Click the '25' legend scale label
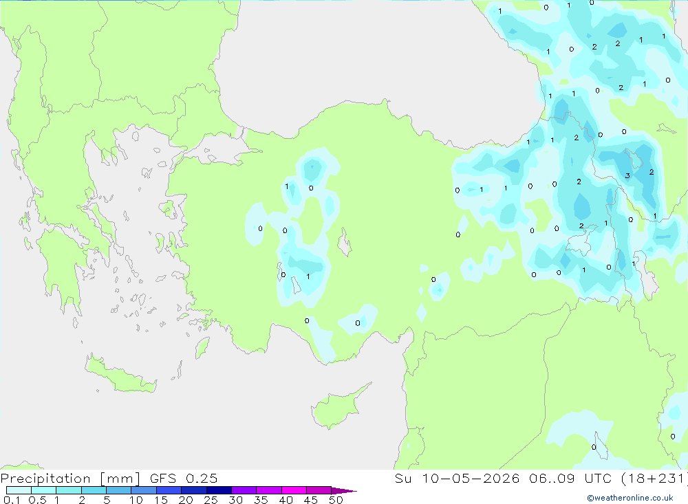 211,500
